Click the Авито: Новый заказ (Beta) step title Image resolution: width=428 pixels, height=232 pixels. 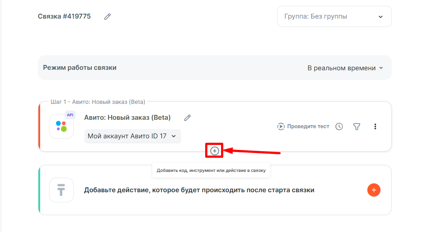[x=127, y=118]
